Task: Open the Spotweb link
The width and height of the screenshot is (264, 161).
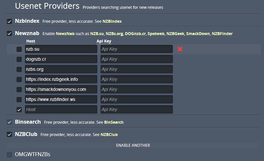Action: point(156,33)
